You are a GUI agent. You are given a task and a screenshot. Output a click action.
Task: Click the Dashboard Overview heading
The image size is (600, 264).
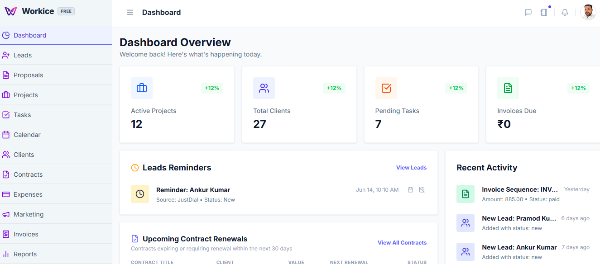pos(175,42)
